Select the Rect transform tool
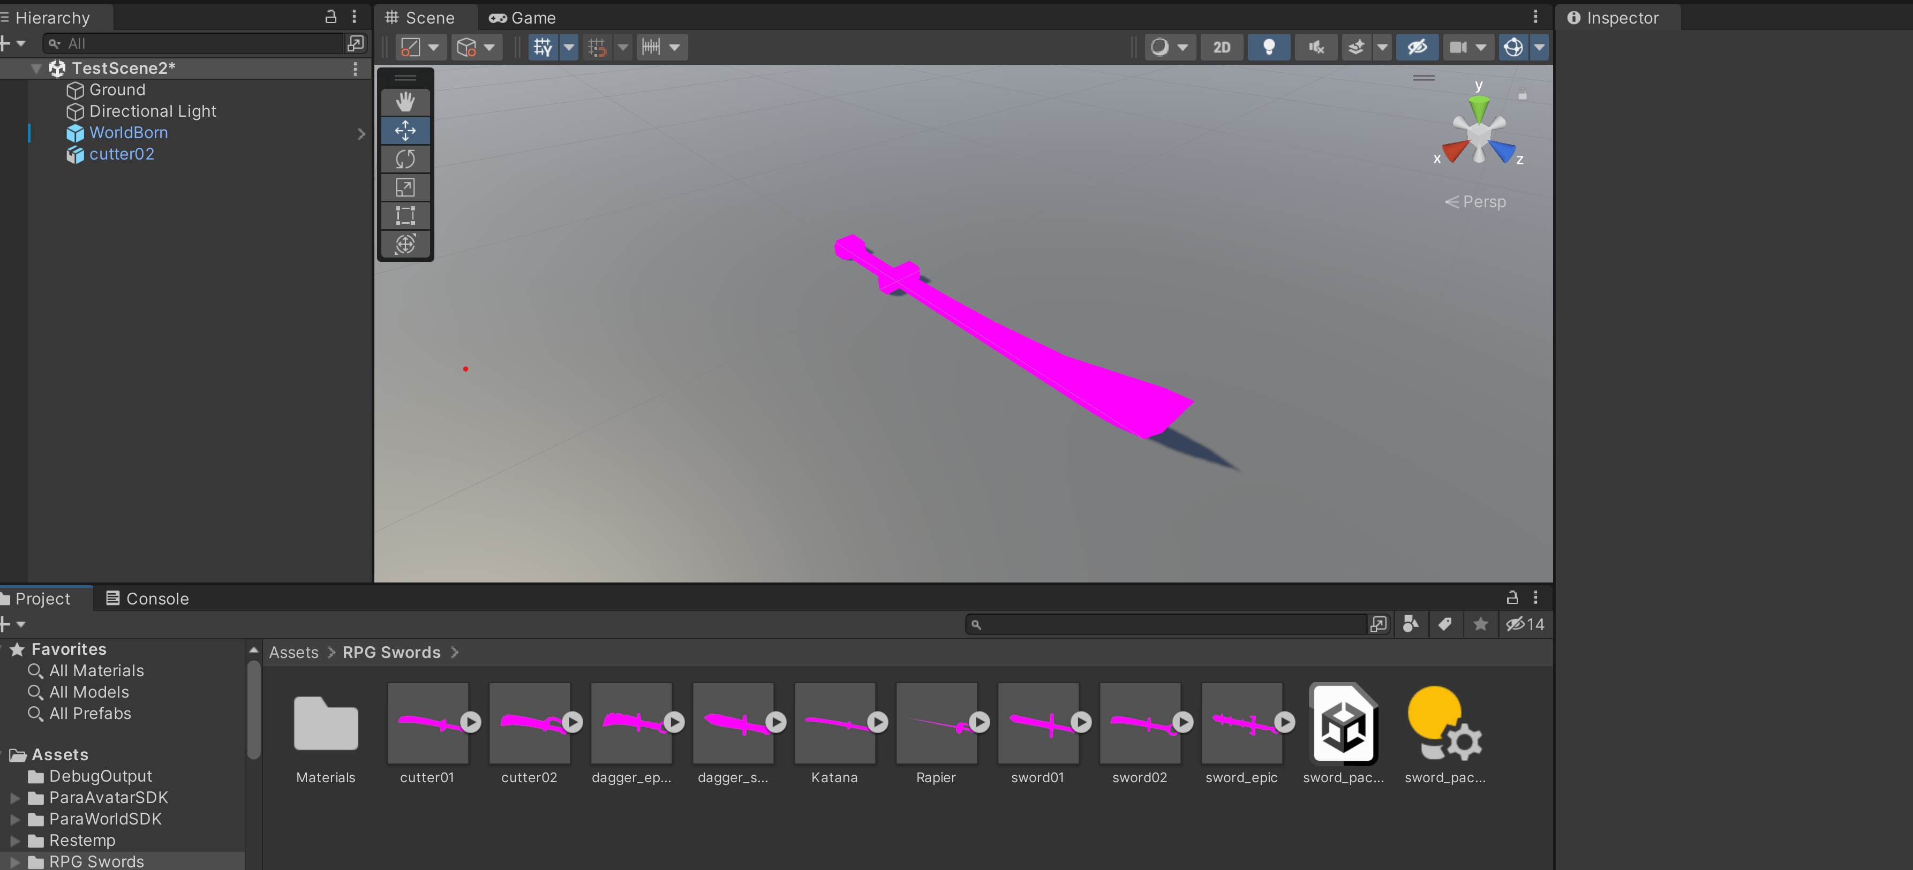This screenshot has height=870, width=1913. pyautogui.click(x=405, y=215)
